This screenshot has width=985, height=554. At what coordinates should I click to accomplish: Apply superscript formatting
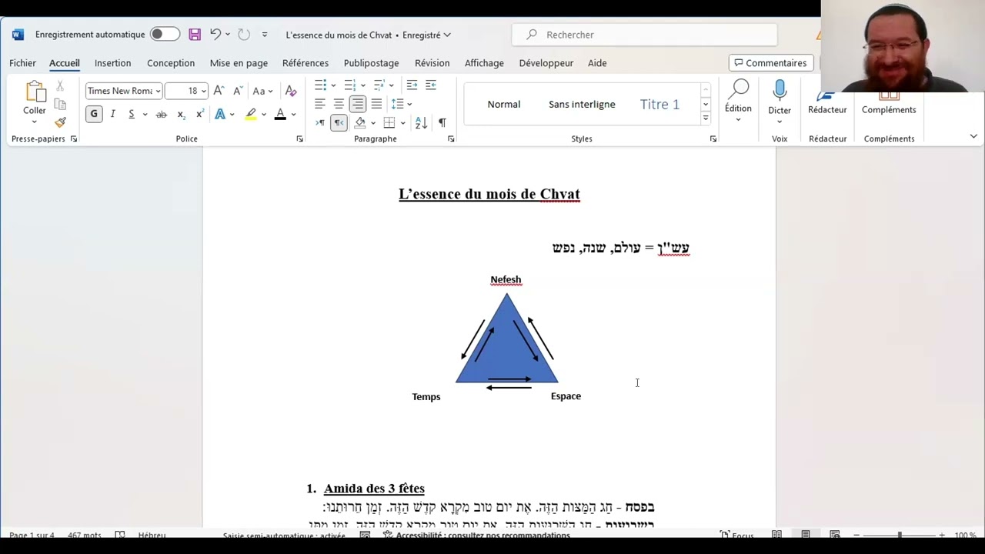click(200, 115)
